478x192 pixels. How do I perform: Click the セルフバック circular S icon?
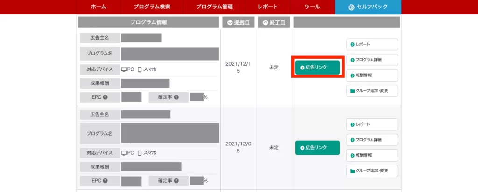click(x=351, y=7)
